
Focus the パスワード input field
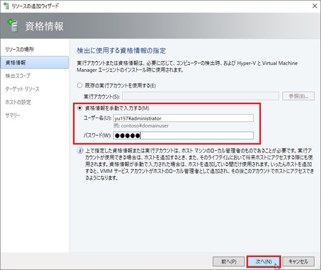[x=183, y=136]
